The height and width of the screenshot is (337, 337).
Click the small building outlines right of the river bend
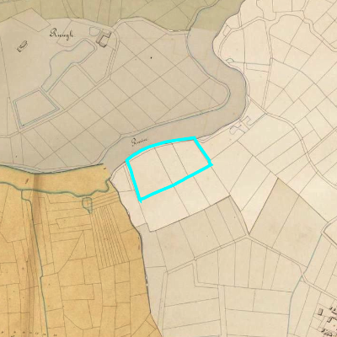(x=242, y=126)
